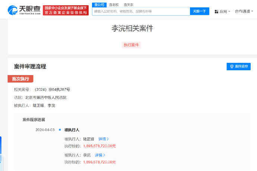Viewport: 257px width, 171px height.
Task: Expand the 合作通道 dropdown menu
Action: pyautogui.click(x=244, y=12)
